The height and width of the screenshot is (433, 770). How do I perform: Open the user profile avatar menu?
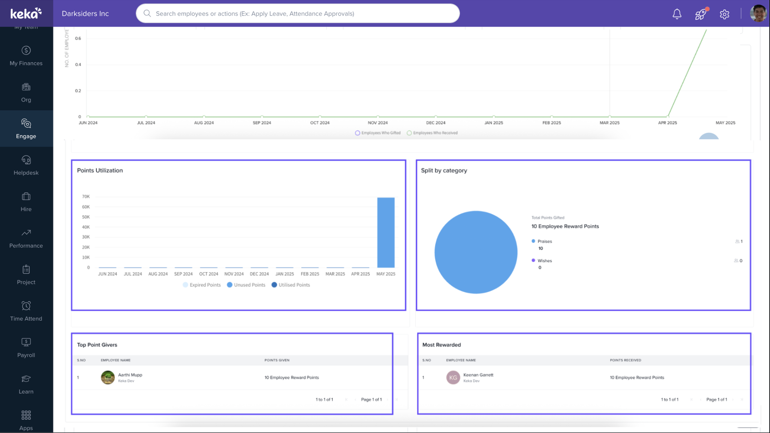click(x=758, y=14)
